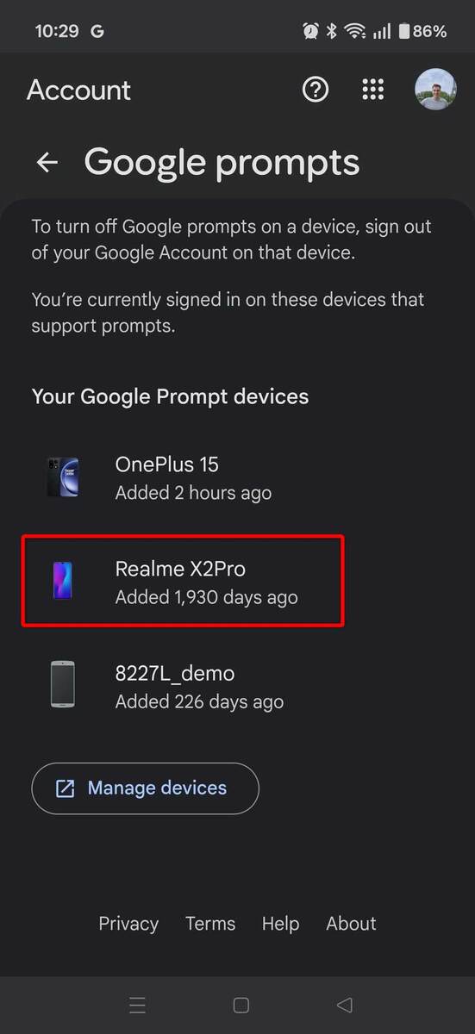Select the Realme X2Pro device name
This screenshot has height=1034, width=475.
tap(181, 569)
